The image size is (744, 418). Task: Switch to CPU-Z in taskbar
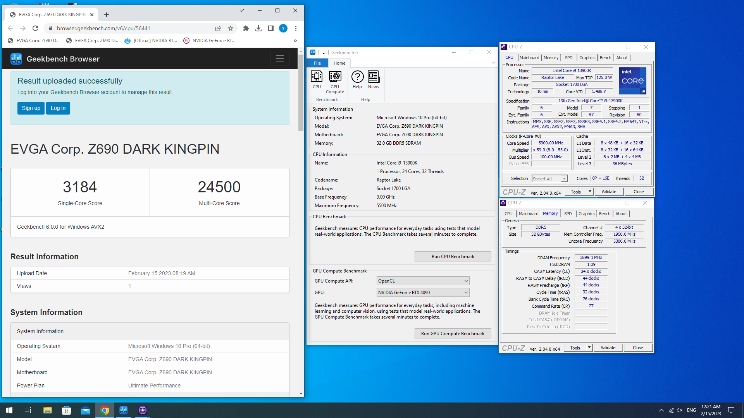pos(143,410)
